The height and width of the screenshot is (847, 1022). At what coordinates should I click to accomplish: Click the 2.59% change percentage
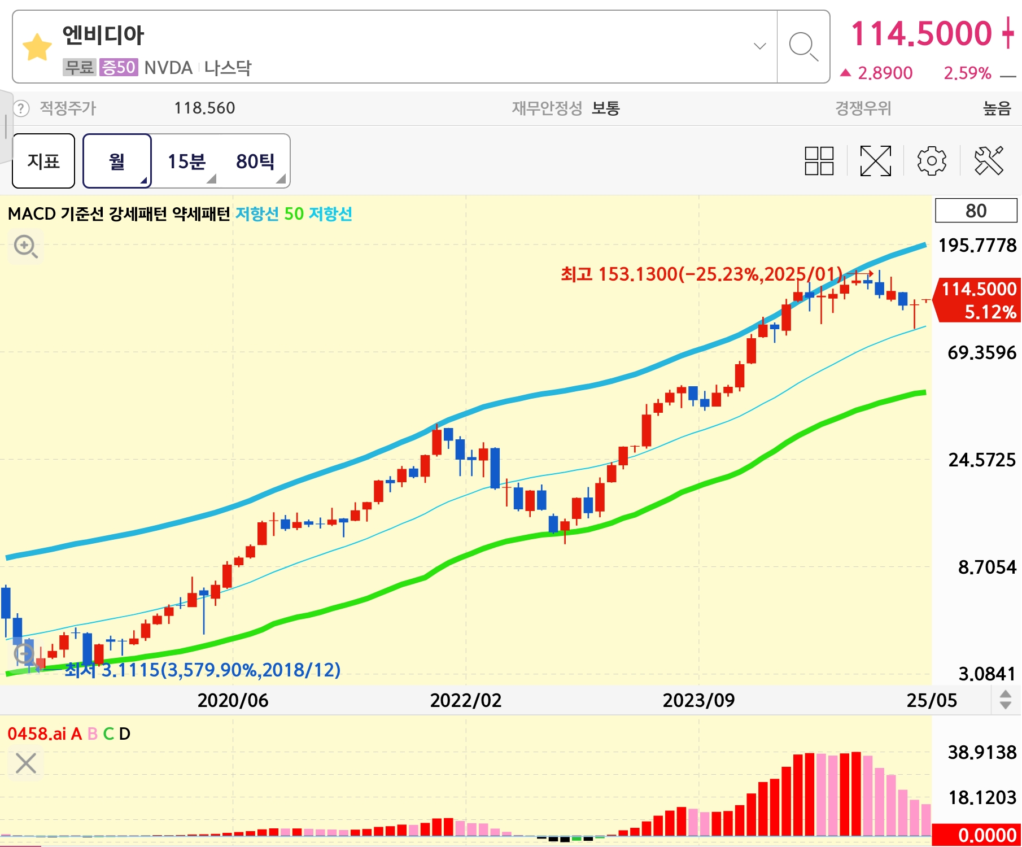point(967,73)
